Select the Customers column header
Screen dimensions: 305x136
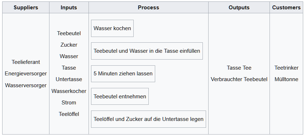[x=286, y=8]
